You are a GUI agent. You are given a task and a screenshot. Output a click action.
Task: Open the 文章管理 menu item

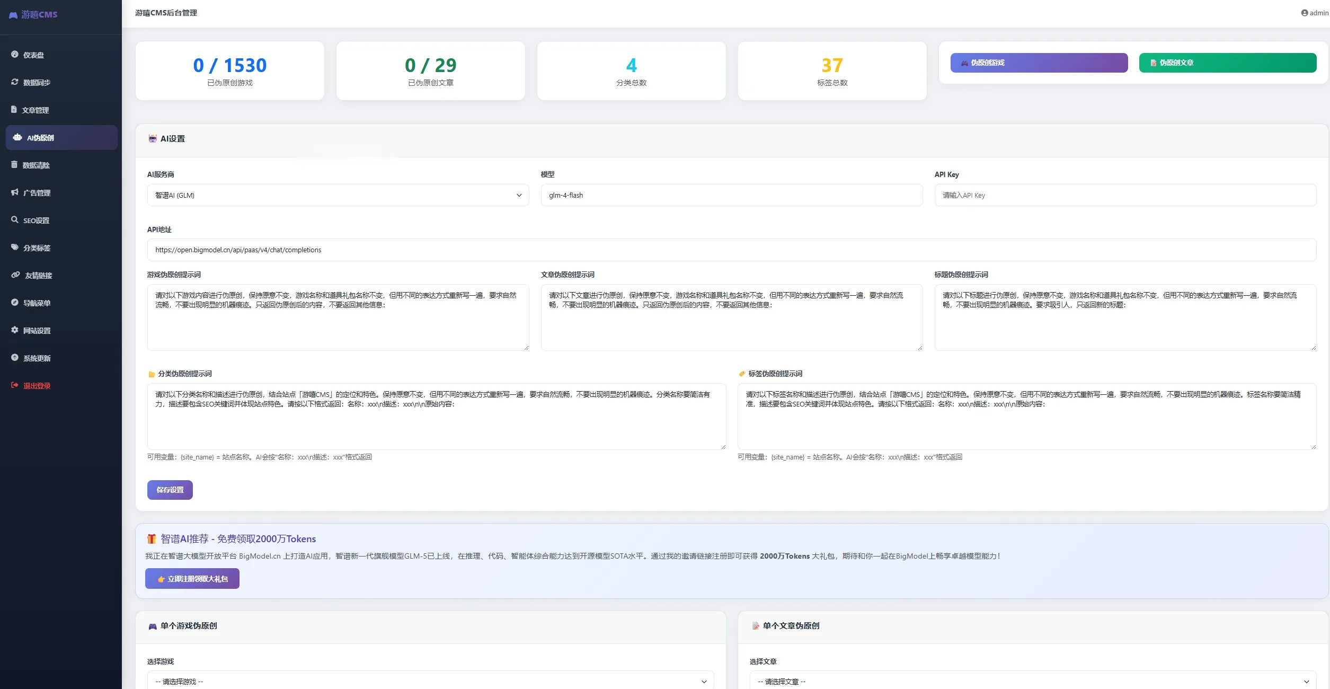[61, 110]
